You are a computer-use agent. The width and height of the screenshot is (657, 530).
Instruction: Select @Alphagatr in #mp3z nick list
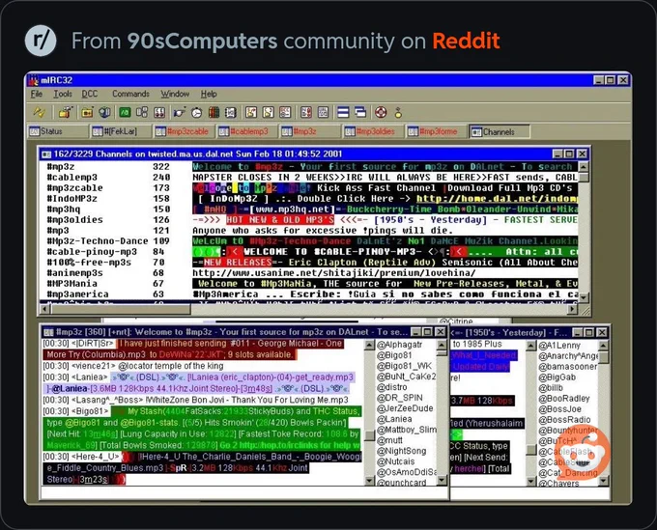pyautogui.click(x=399, y=345)
